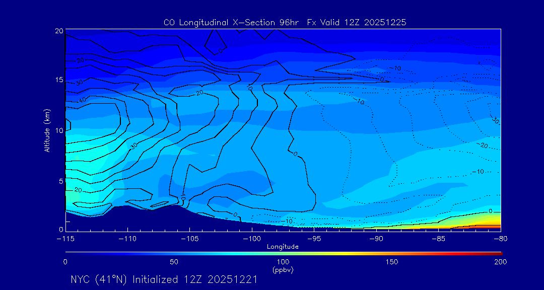Image resolution: width=544 pixels, height=290 pixels.
Task: Select the '(ppbv)' units label
Action: tap(283, 270)
